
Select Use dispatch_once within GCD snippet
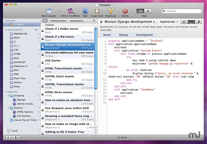(67, 110)
